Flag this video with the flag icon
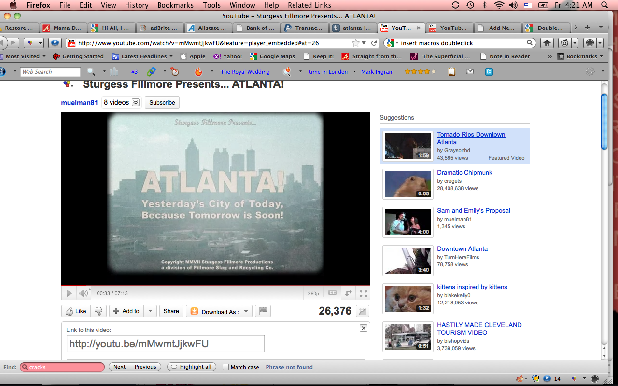 point(263,311)
